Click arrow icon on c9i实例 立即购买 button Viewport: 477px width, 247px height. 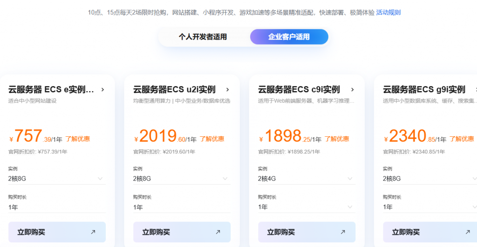[x=343, y=232]
